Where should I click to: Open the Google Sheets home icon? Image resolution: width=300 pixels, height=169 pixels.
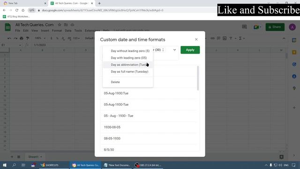[x=8, y=27]
